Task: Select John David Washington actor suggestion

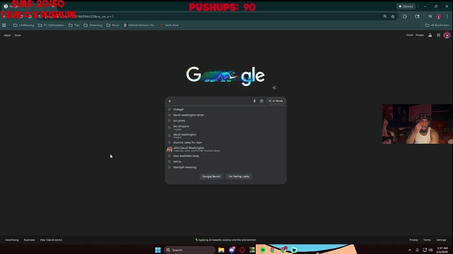Action: click(x=226, y=149)
